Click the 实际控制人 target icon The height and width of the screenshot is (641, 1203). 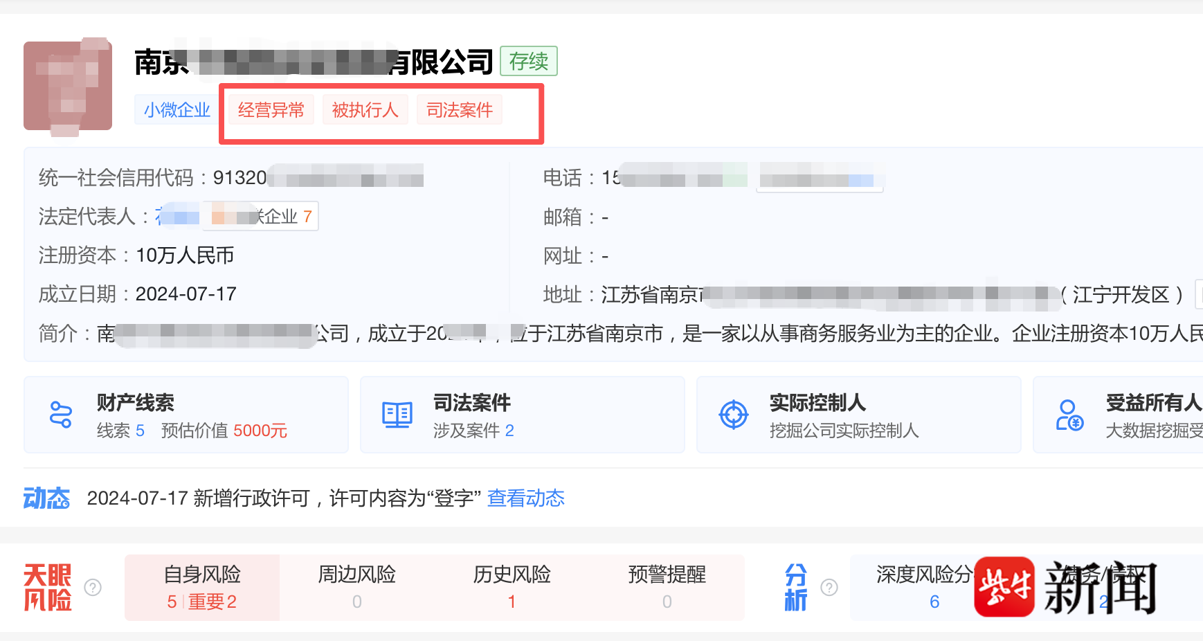734,415
